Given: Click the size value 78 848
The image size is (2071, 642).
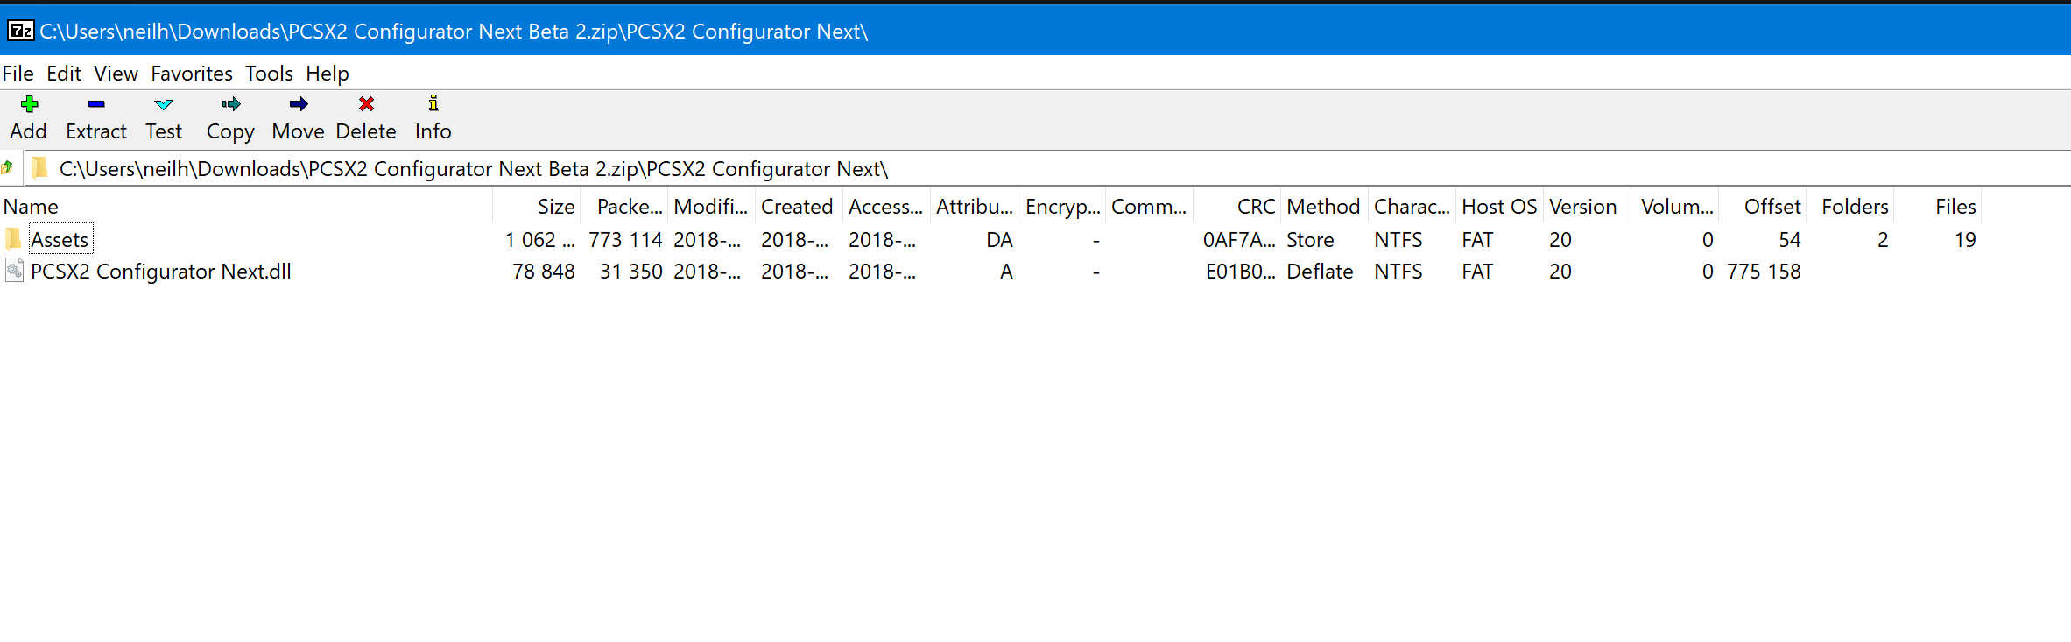Looking at the screenshot, I should coord(543,272).
